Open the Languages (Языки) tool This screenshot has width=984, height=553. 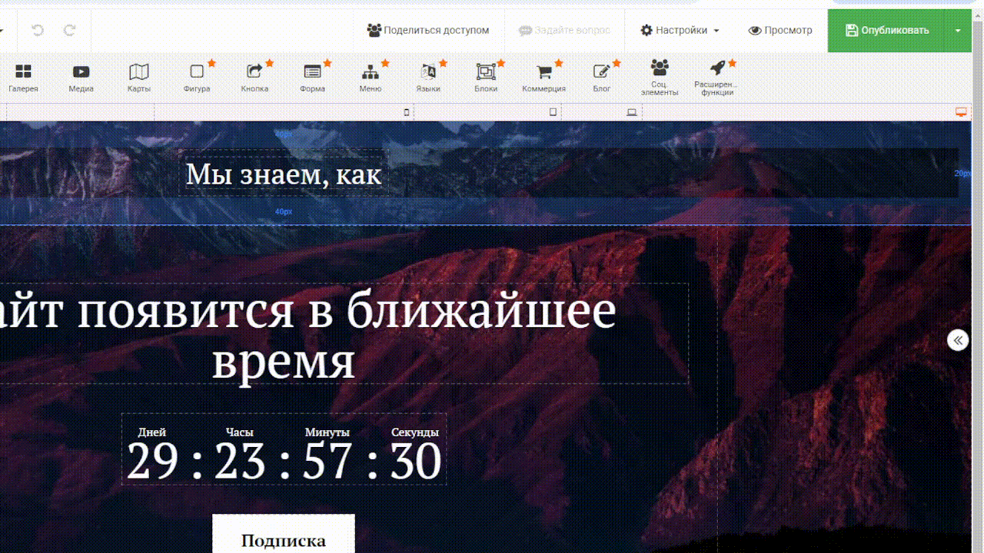[x=428, y=78]
